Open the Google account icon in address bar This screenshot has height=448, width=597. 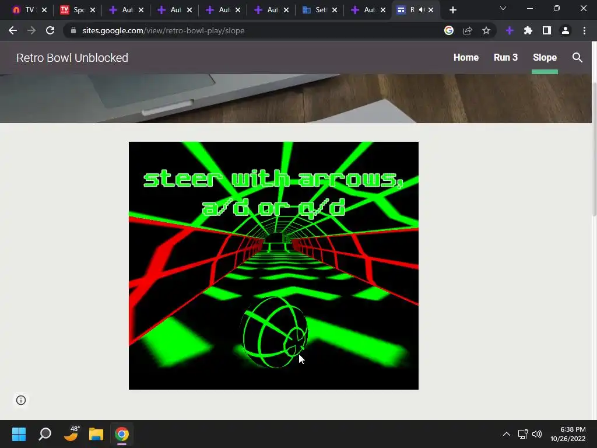(x=449, y=30)
